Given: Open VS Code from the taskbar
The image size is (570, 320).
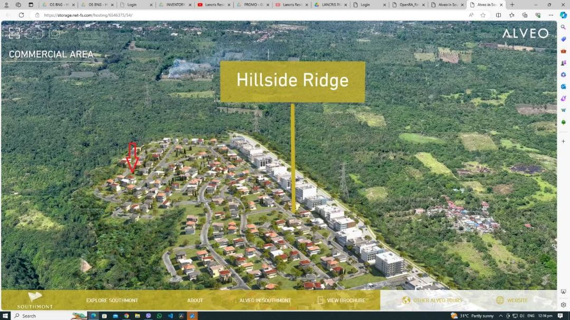Looking at the screenshot, I should pyautogui.click(x=170, y=316).
